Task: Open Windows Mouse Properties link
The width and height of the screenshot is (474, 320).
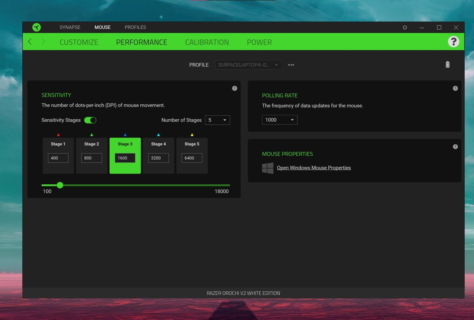Action: tap(314, 168)
